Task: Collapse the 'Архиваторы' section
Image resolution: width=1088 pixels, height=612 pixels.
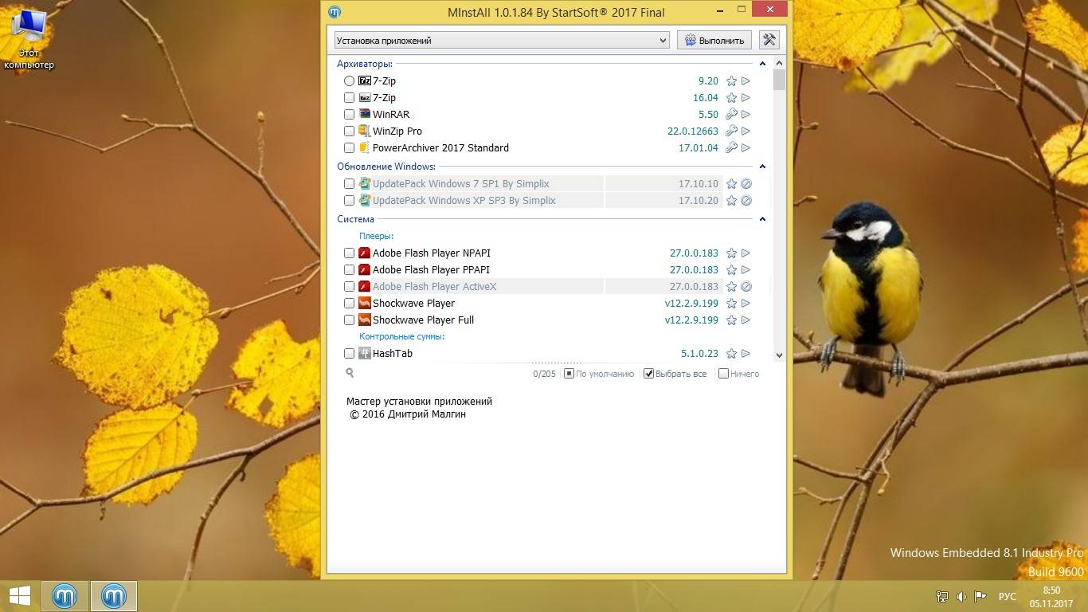Action: point(762,64)
